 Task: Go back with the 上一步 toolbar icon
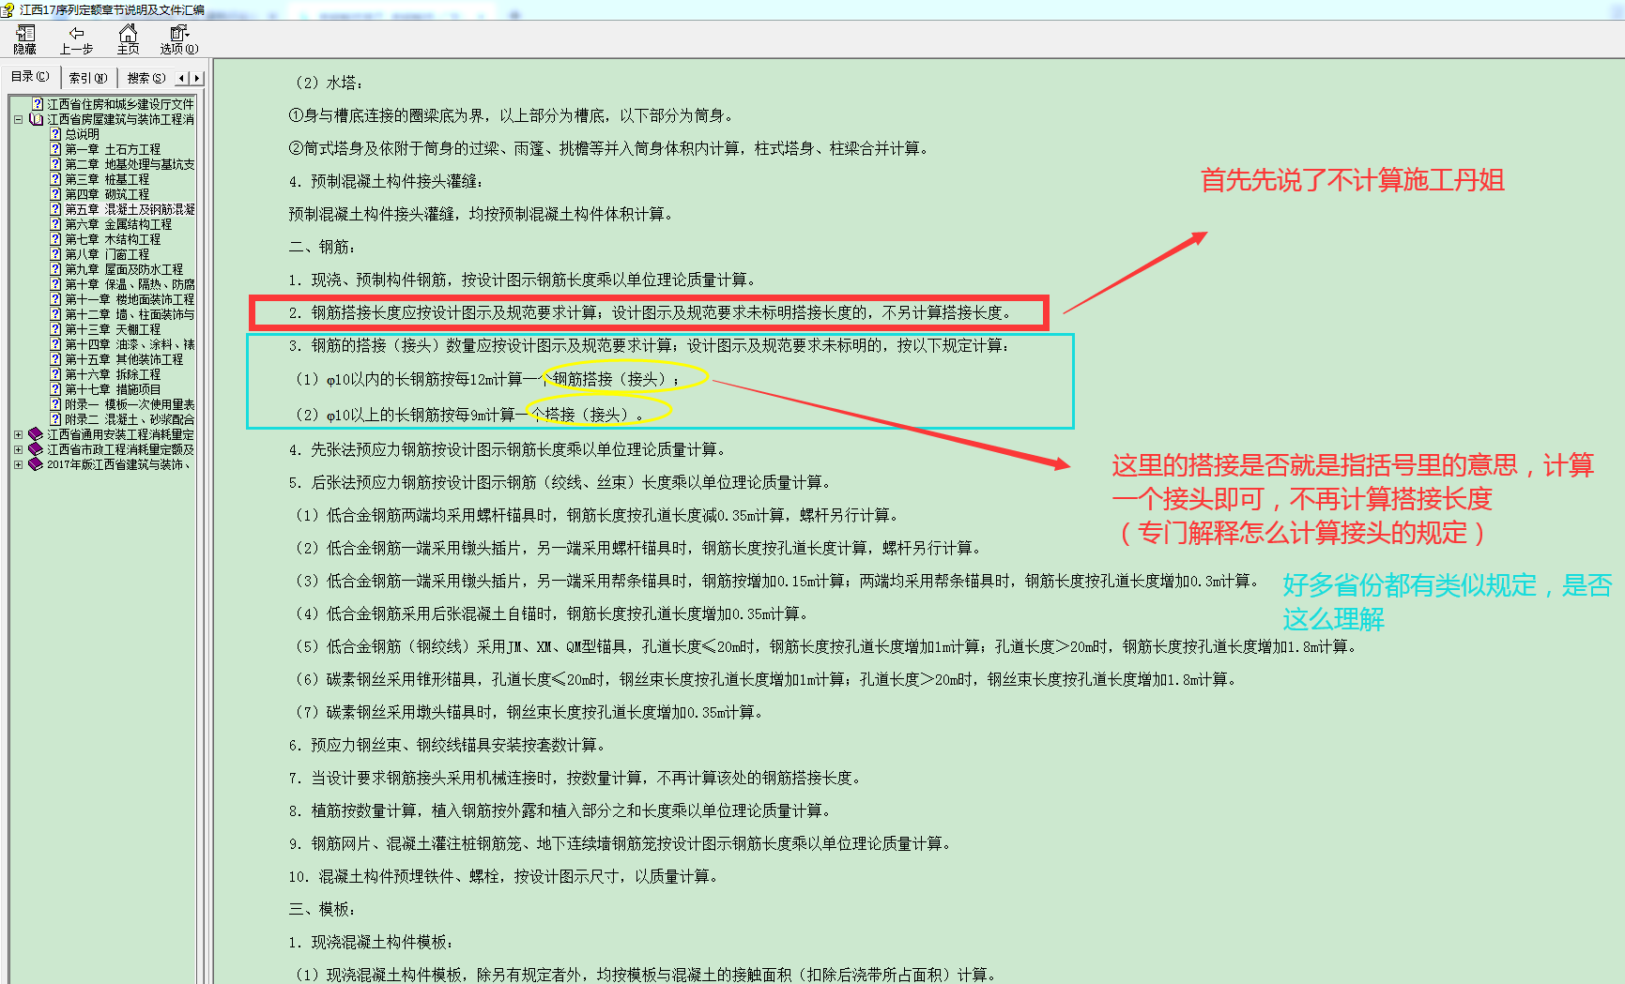point(76,39)
